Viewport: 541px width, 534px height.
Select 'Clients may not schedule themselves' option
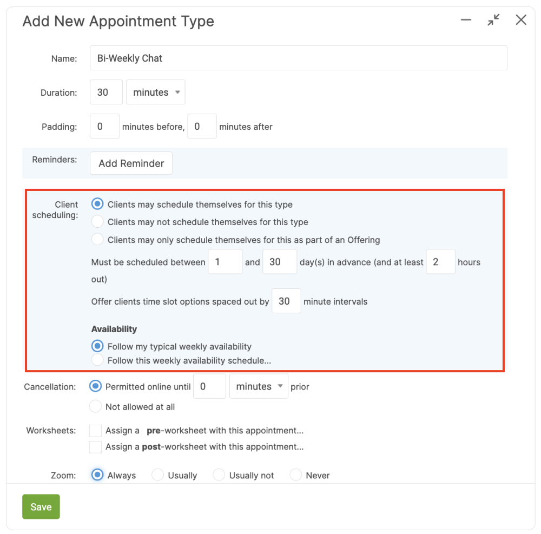(x=97, y=222)
